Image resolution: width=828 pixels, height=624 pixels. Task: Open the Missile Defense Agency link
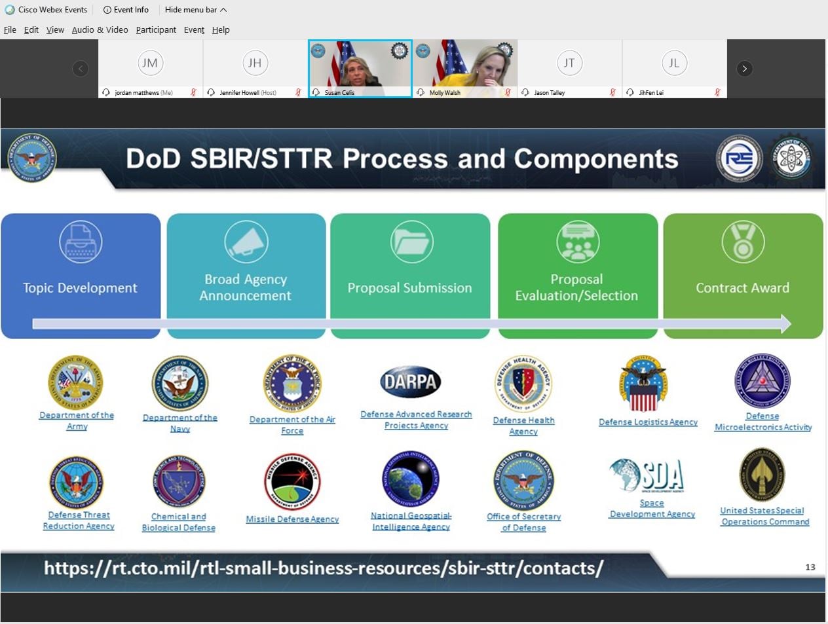click(292, 519)
